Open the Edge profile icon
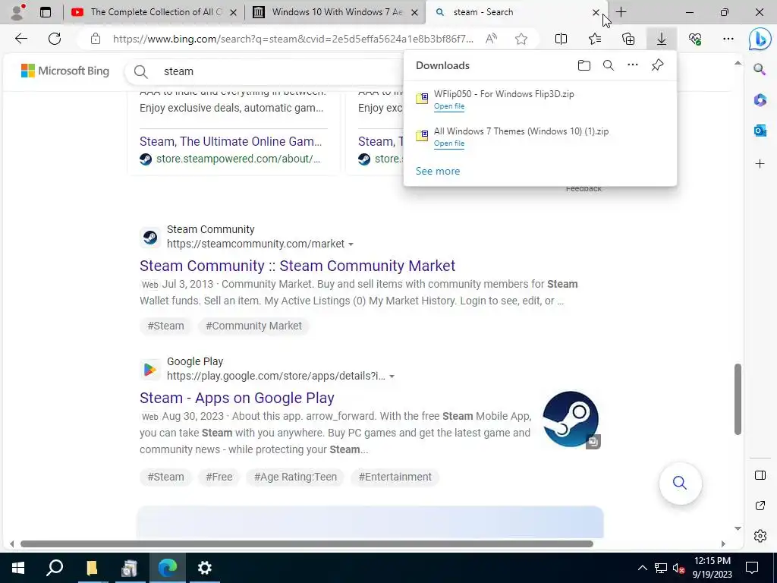777x583 pixels. click(x=17, y=12)
